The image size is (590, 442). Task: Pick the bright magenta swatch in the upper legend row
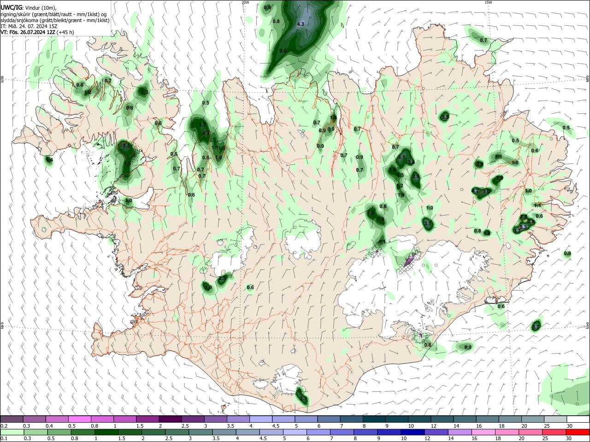(79, 419)
